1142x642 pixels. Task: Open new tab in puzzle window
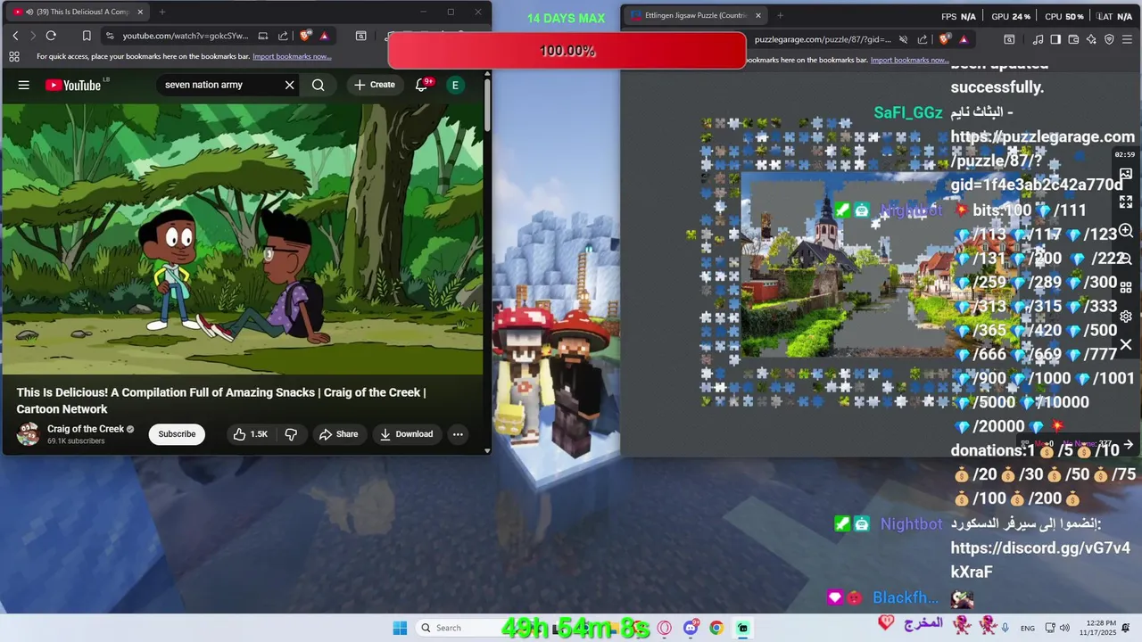click(x=780, y=15)
